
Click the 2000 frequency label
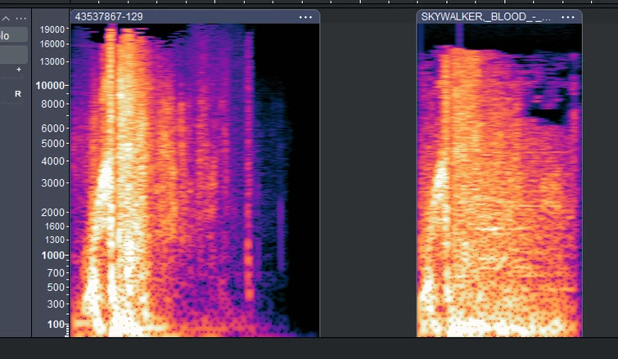[53, 213]
